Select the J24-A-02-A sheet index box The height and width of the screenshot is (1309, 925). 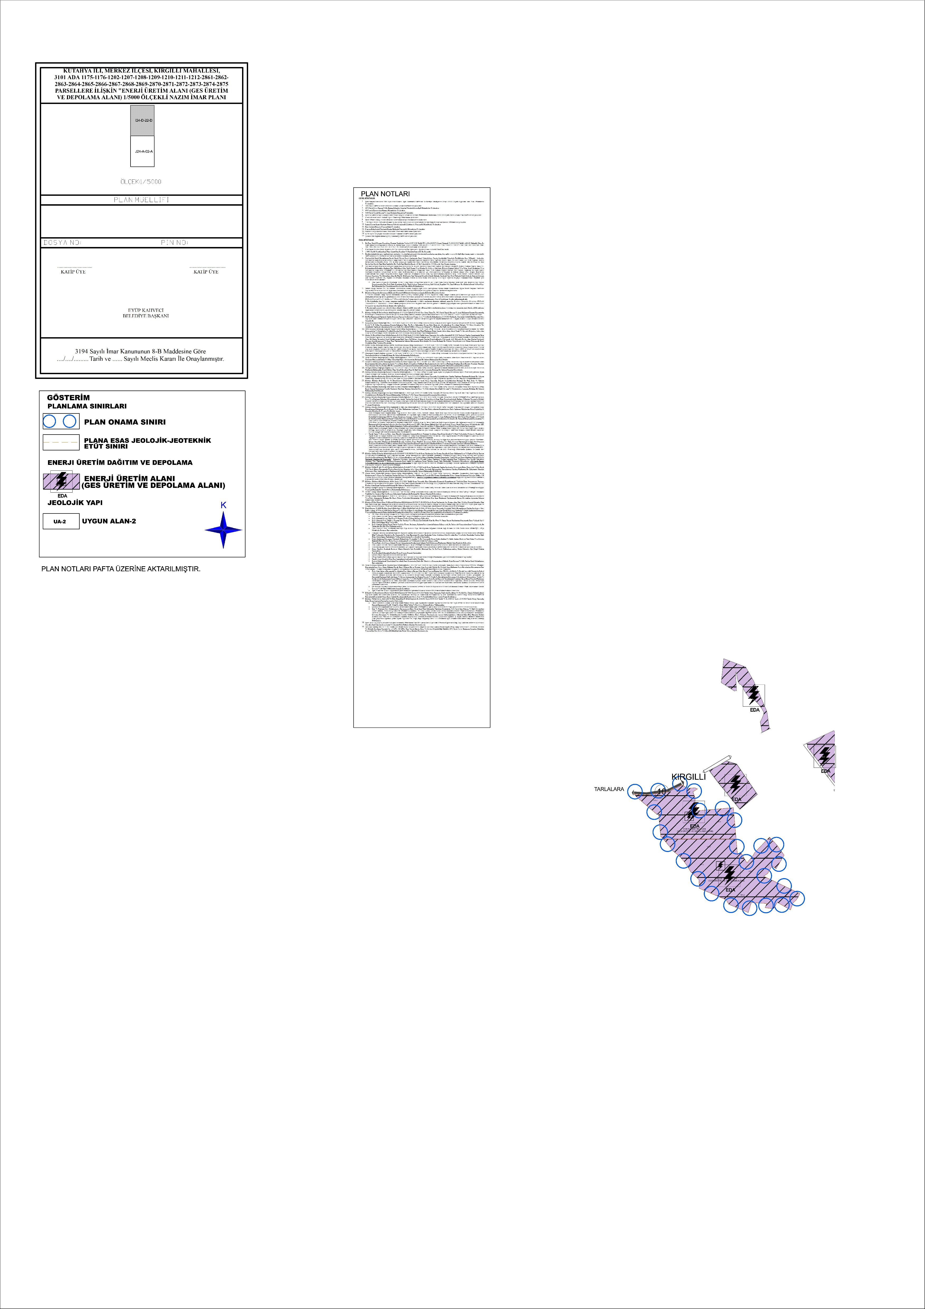tap(142, 151)
